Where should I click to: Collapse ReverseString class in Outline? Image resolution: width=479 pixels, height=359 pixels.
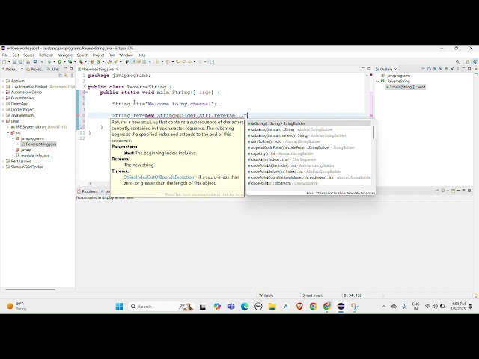coord(378,82)
